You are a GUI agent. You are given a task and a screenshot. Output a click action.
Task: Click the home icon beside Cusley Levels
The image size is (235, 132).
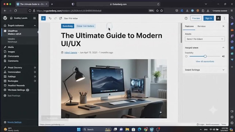pyautogui.click(x=11, y=18)
